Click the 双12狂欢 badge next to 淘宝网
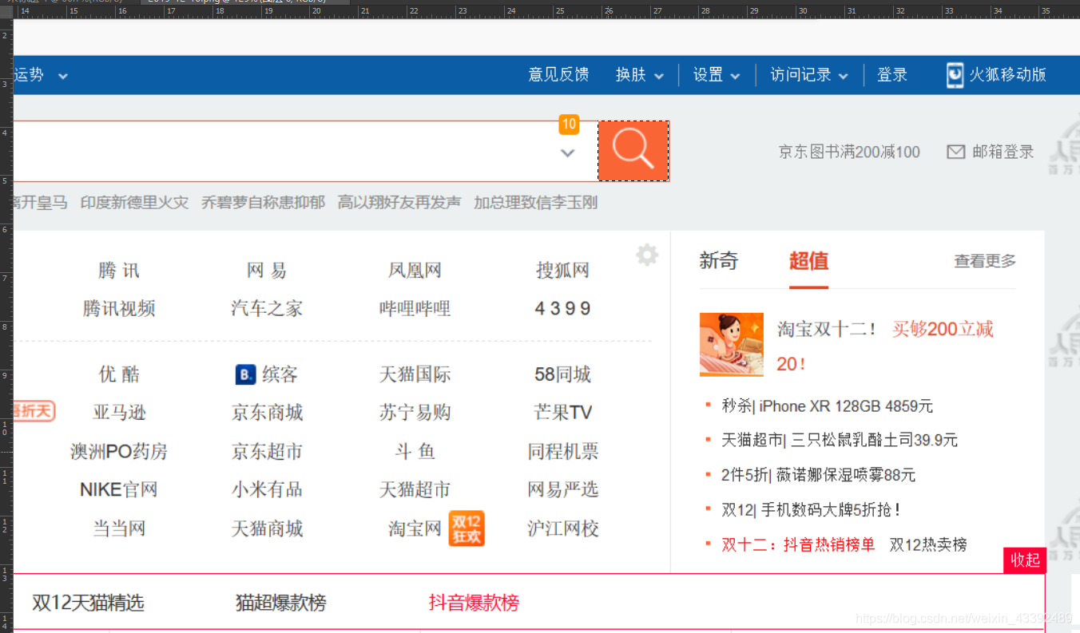Screen dimensions: 1080x633 467,528
